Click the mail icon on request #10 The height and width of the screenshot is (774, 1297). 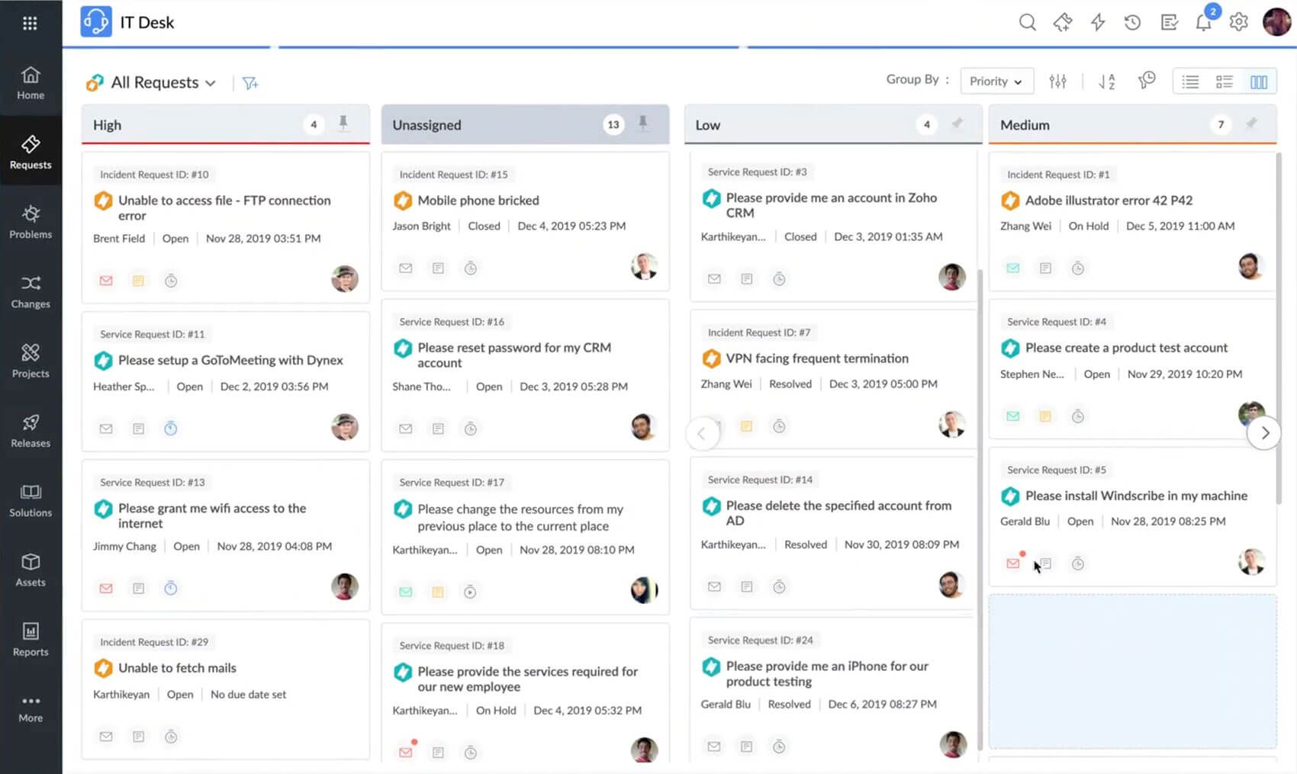pos(106,281)
